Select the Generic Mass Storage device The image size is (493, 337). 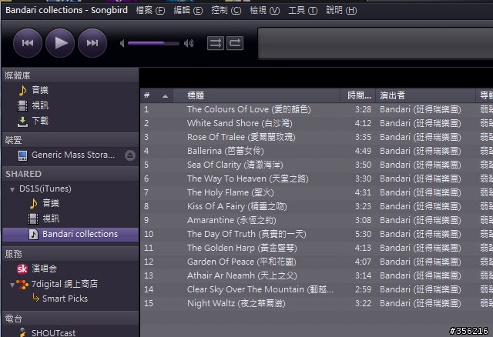[73, 155]
